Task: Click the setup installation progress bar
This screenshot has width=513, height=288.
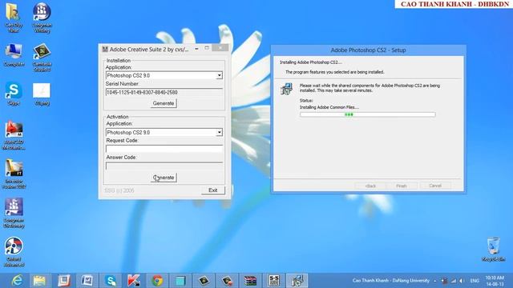Action: [368, 114]
